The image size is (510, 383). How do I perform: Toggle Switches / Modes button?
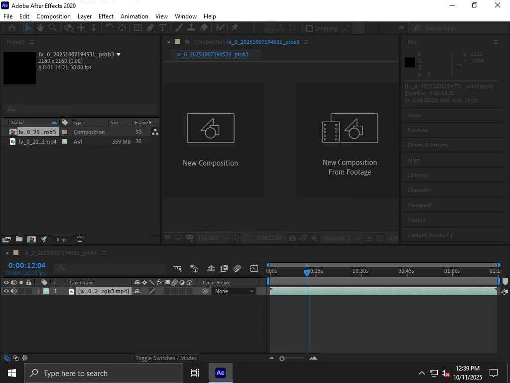pyautogui.click(x=166, y=358)
